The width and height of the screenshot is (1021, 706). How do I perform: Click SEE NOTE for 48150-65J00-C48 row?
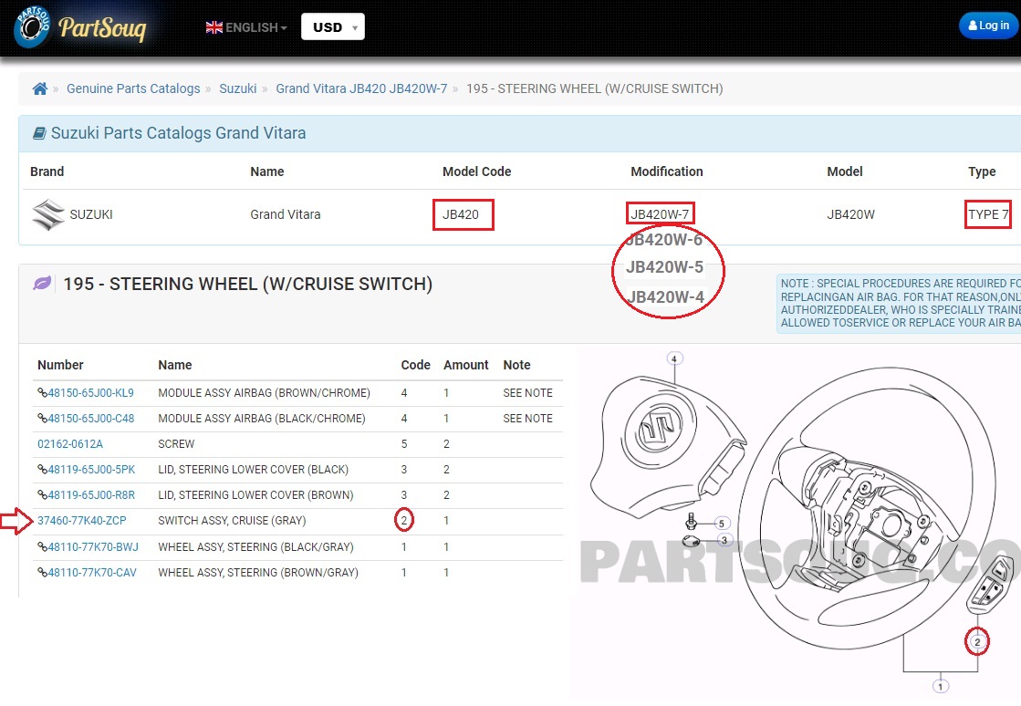528,419
